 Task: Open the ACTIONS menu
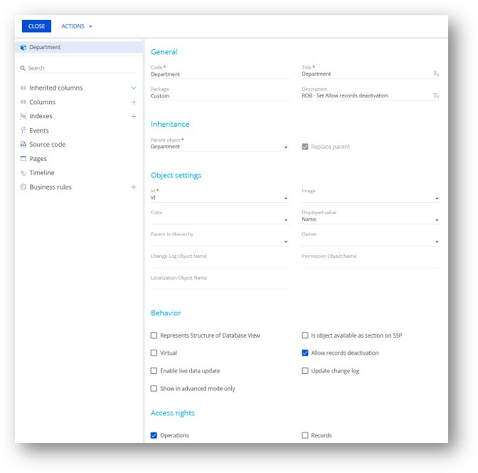pos(76,26)
